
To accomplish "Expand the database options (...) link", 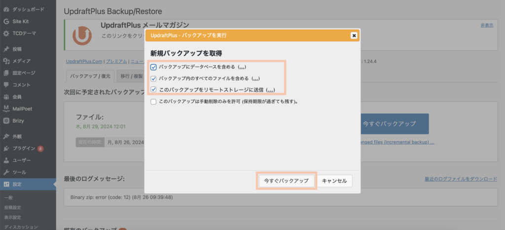I will (x=242, y=67).
